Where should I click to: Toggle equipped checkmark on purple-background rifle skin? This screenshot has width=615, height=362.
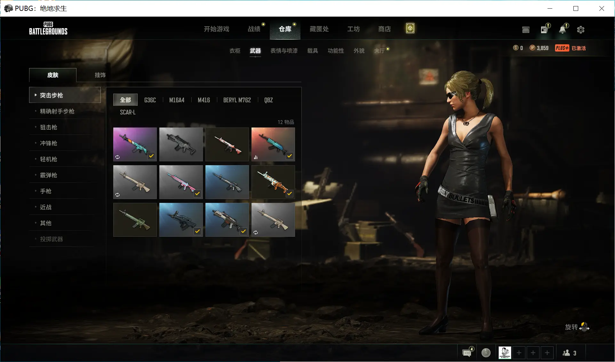(151, 156)
